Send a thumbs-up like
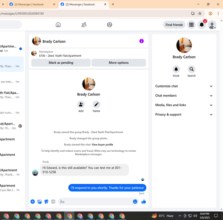The height and width of the screenshot is (220, 223). (x=144, y=202)
